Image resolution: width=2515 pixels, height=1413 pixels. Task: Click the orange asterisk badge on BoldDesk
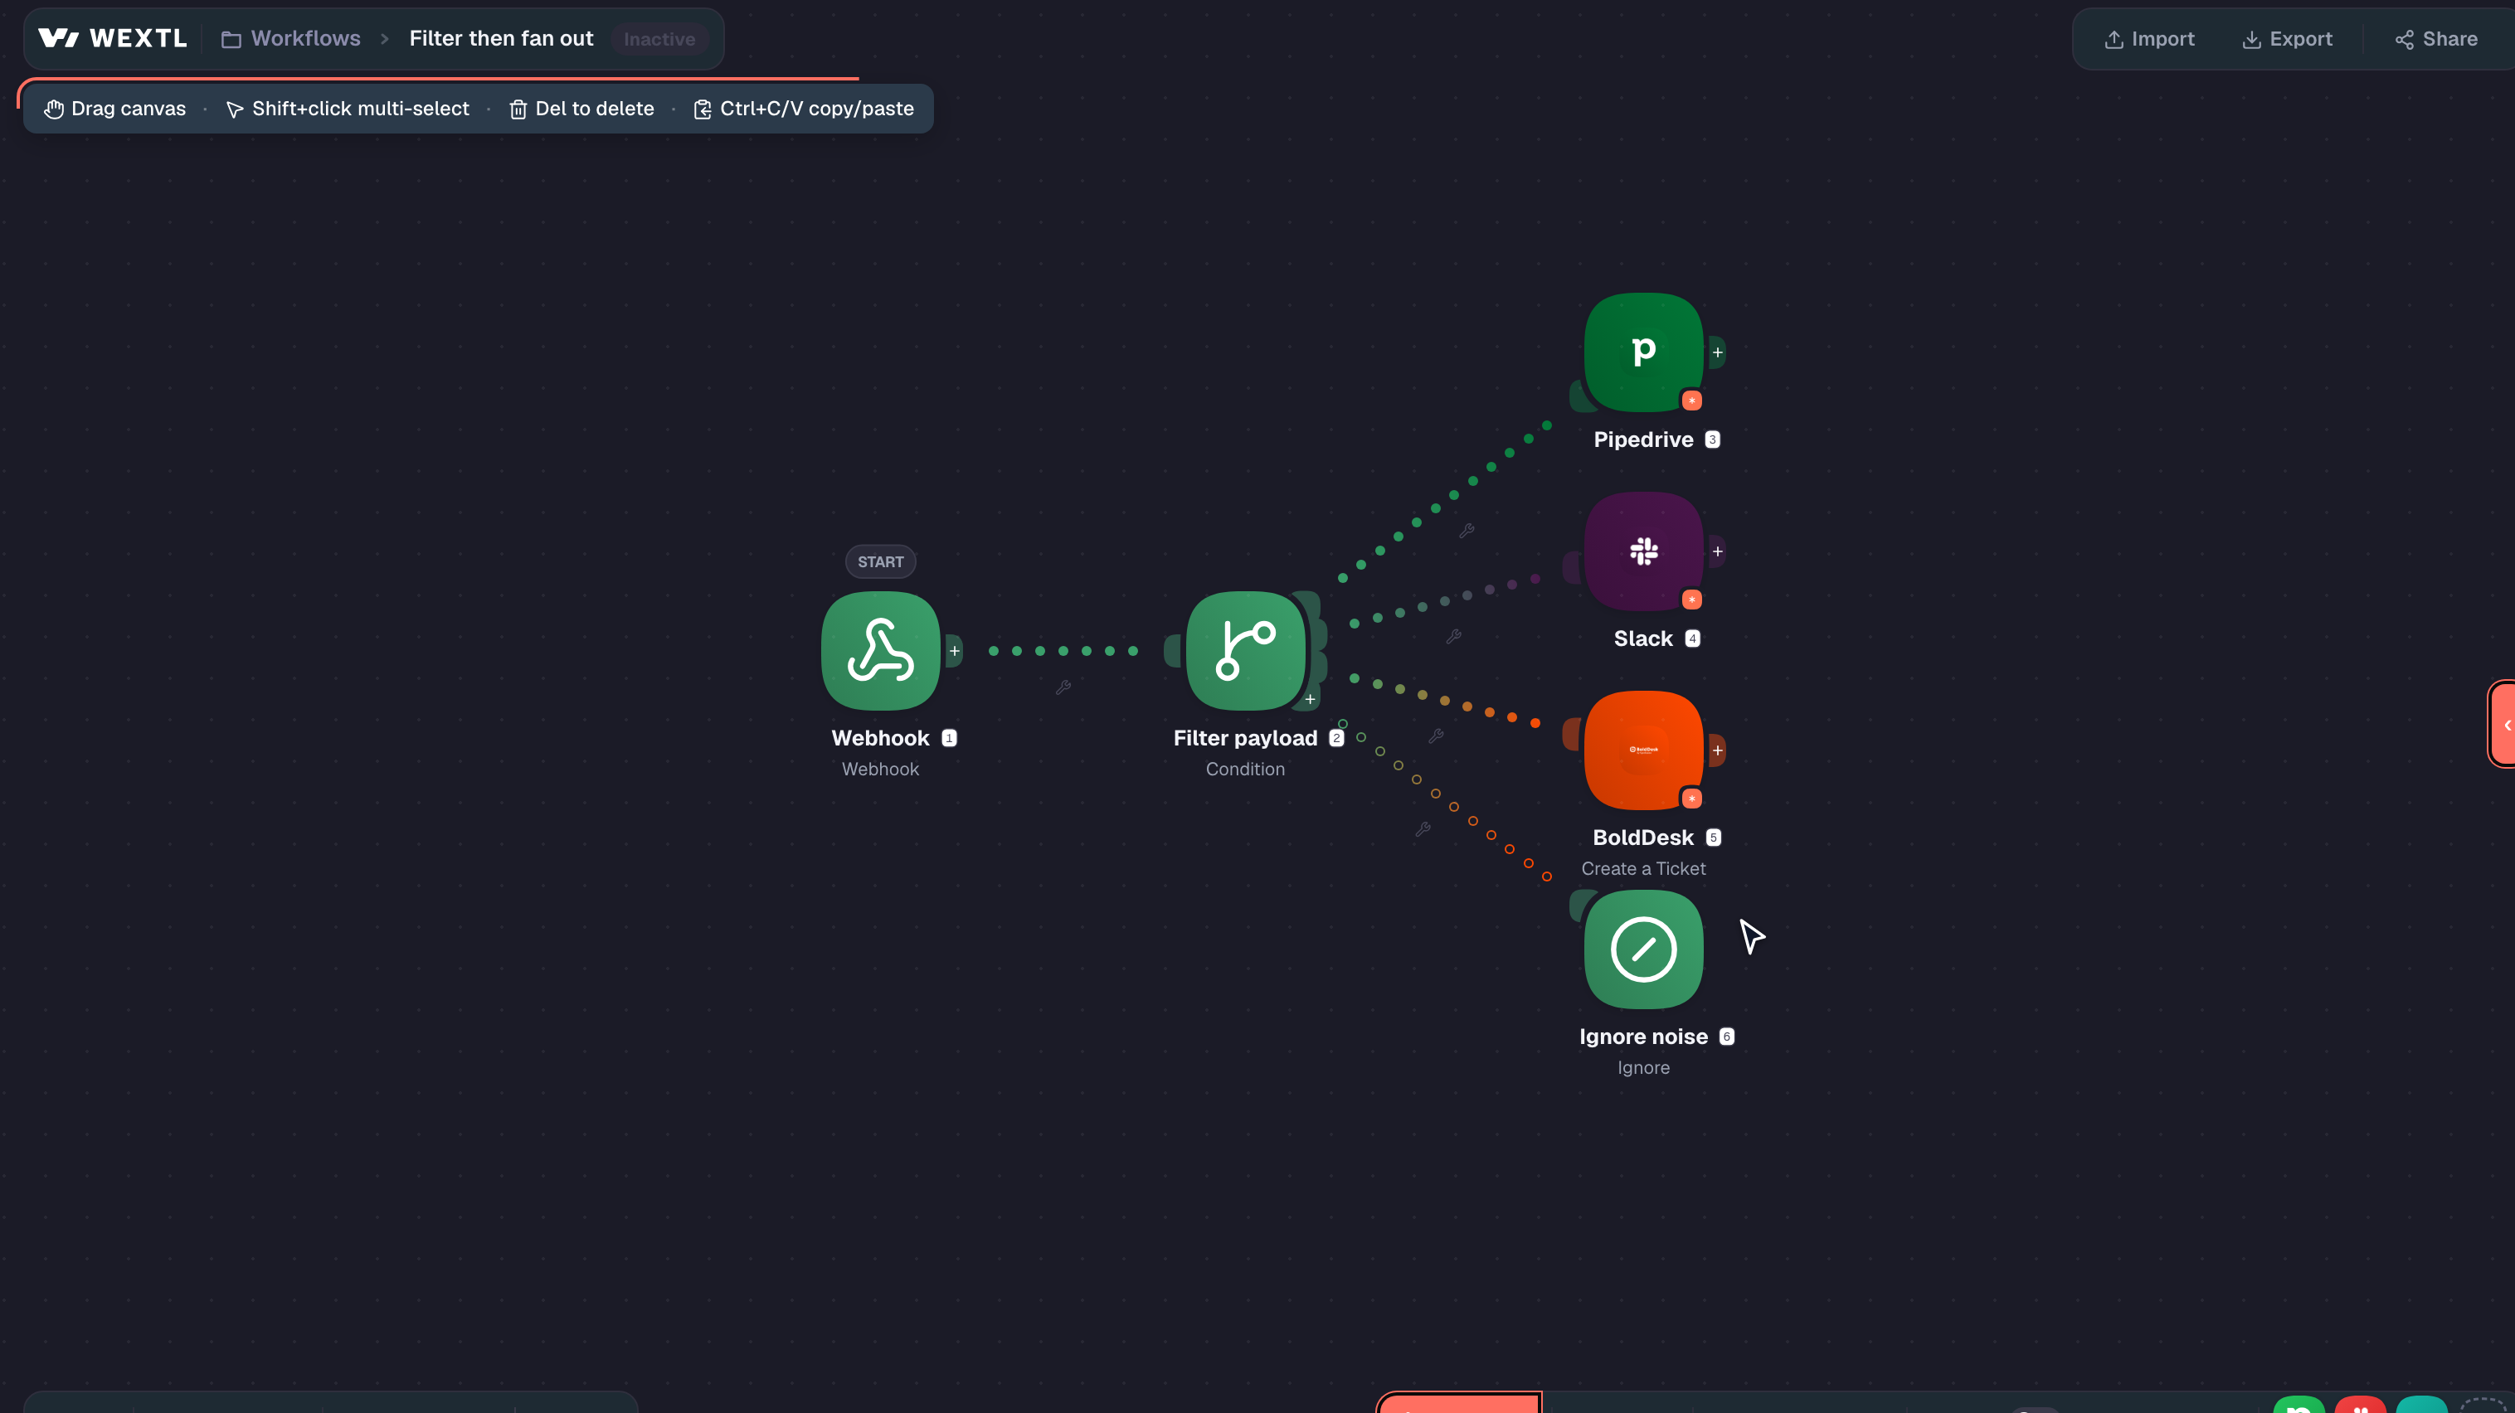[x=1692, y=799]
